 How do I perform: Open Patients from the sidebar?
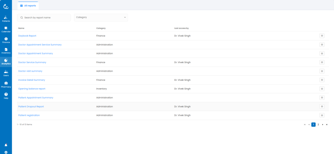[6, 19]
